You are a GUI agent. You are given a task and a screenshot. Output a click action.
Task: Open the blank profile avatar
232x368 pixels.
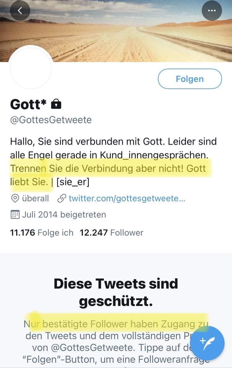click(31, 68)
